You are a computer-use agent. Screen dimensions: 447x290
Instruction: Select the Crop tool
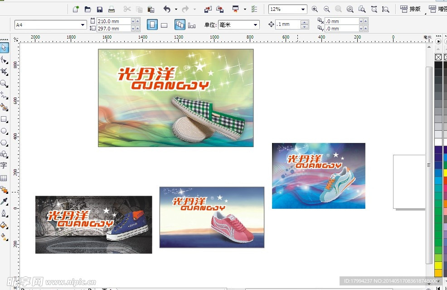point(4,72)
